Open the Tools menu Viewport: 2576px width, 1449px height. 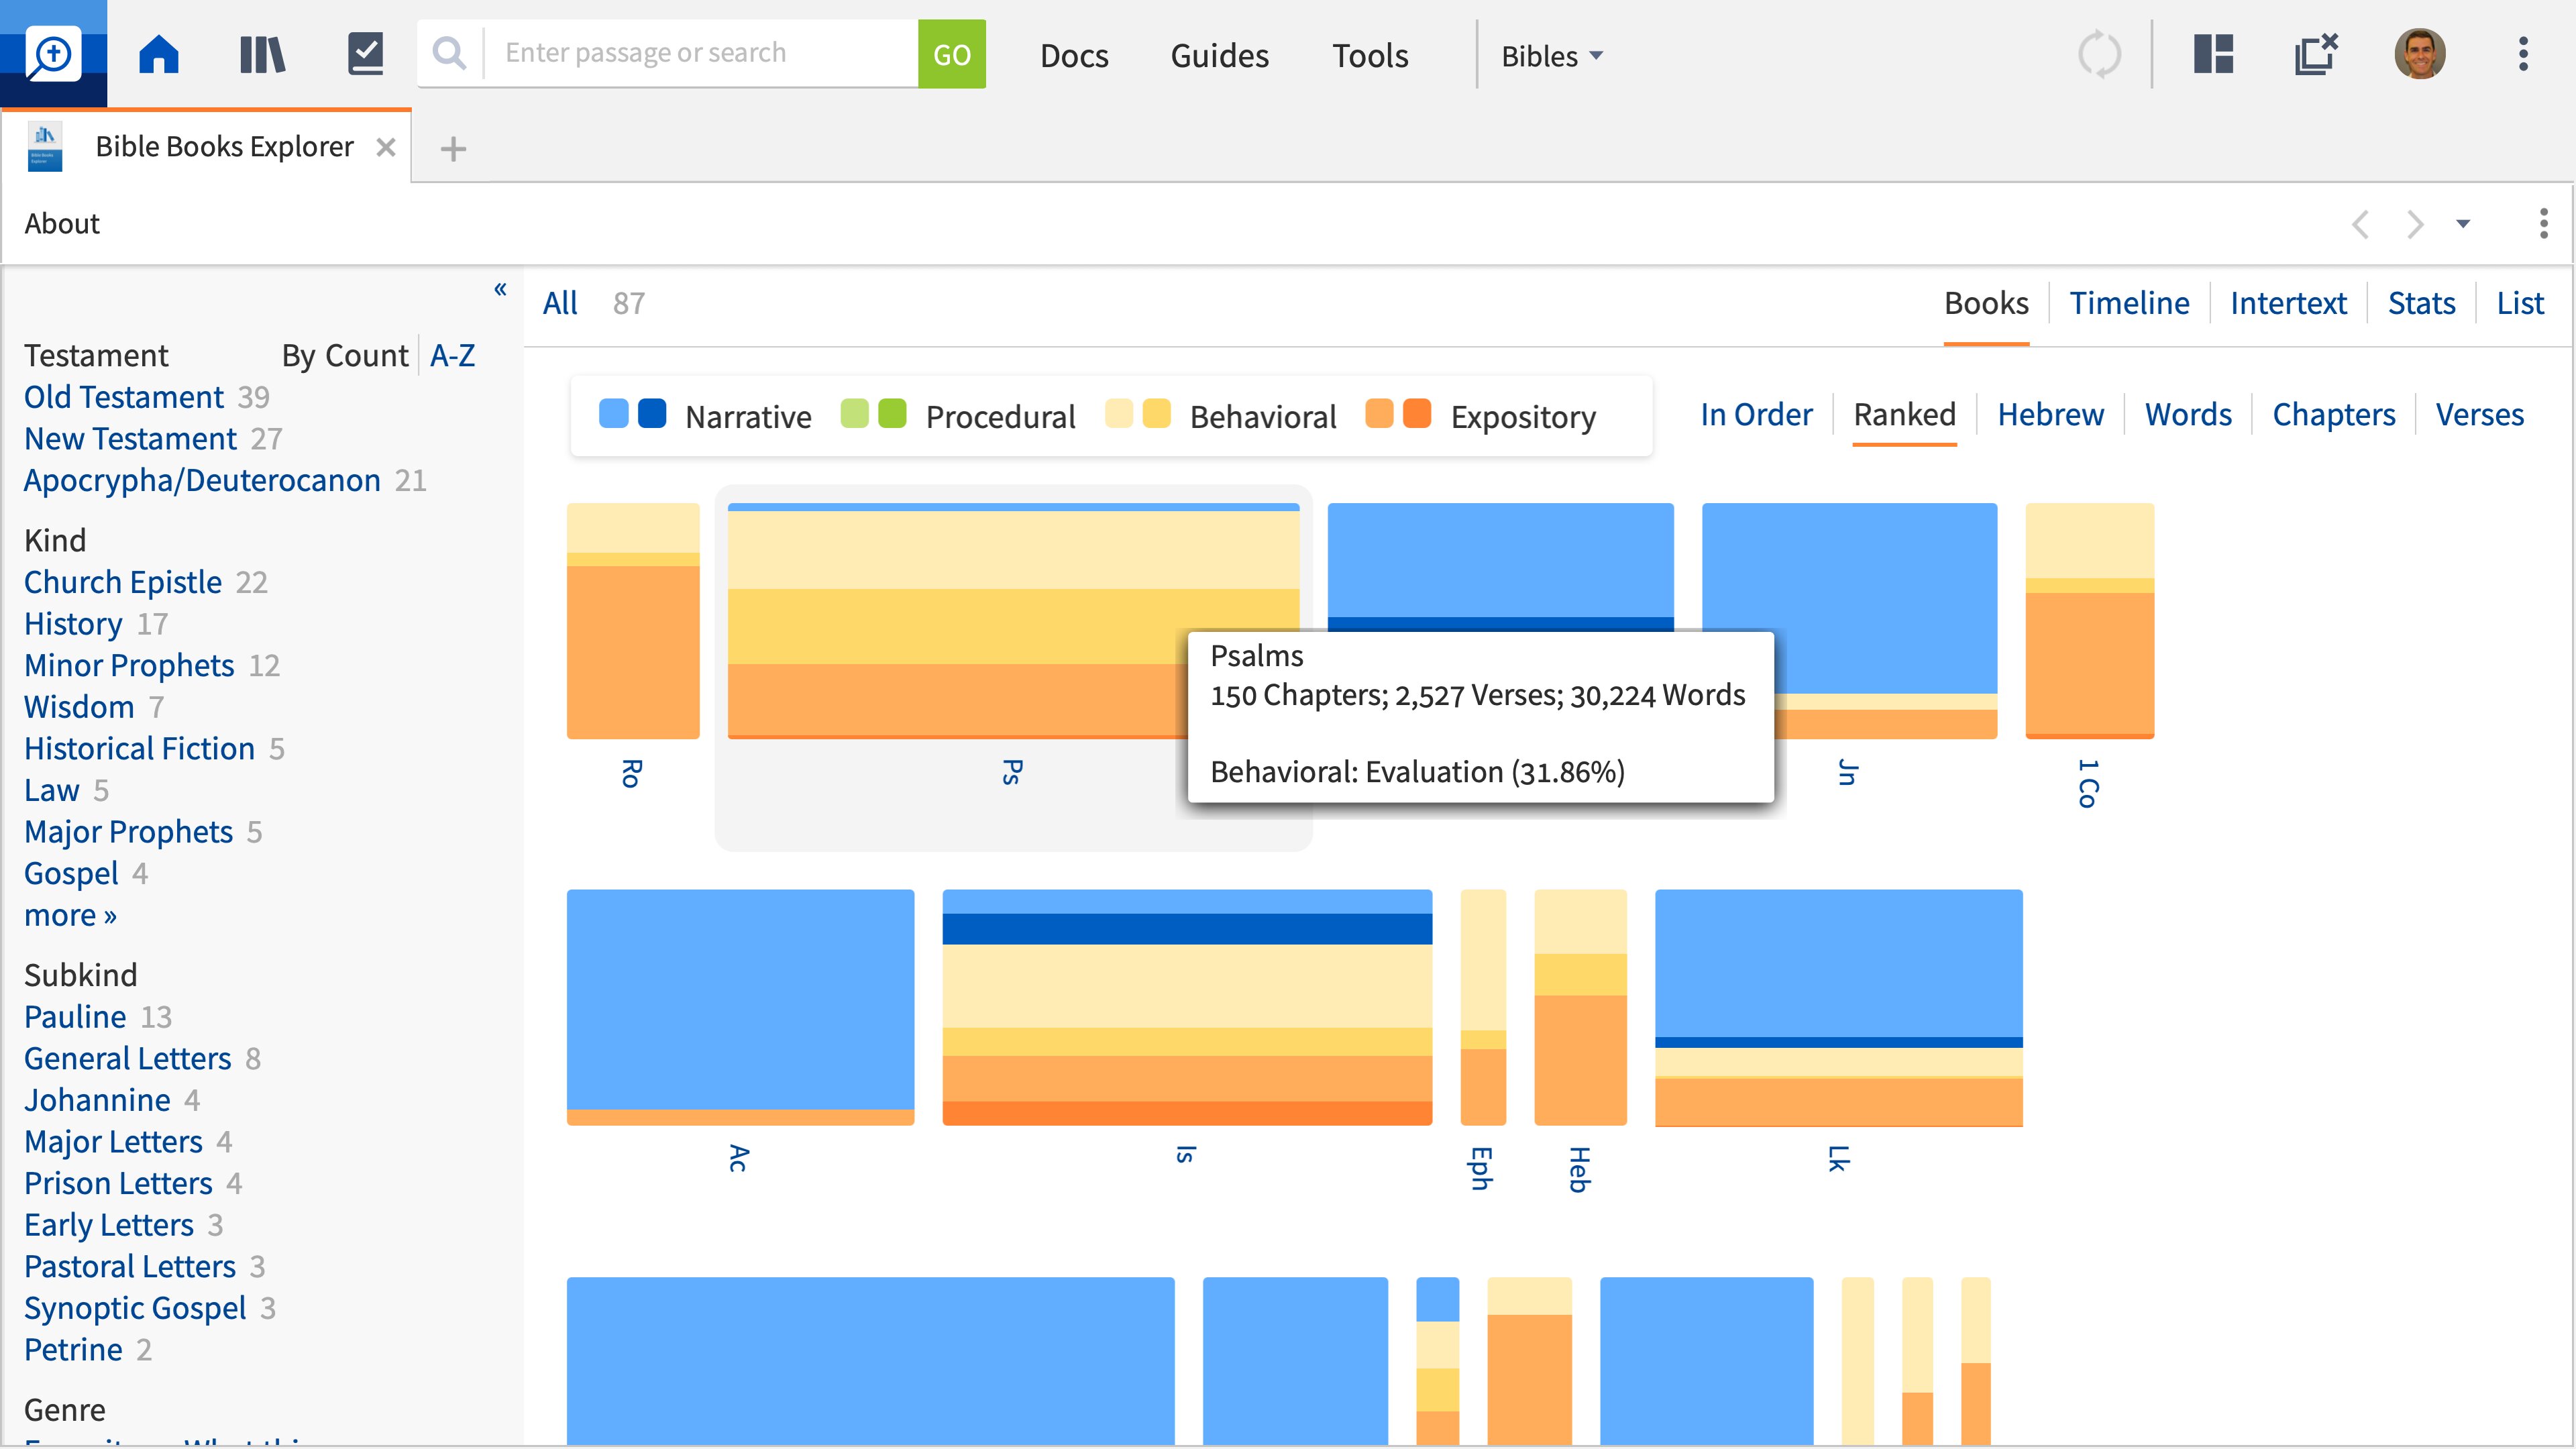(x=1369, y=56)
